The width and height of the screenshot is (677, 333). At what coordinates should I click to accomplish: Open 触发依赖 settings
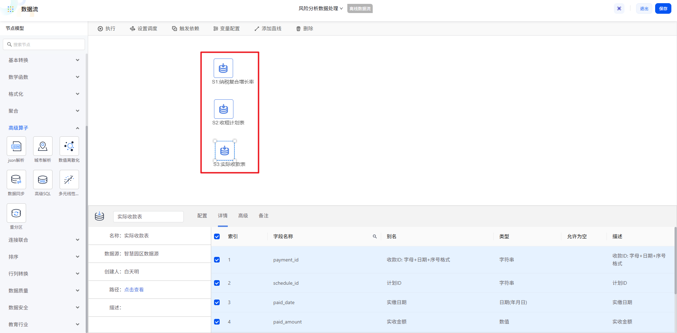[185, 29]
